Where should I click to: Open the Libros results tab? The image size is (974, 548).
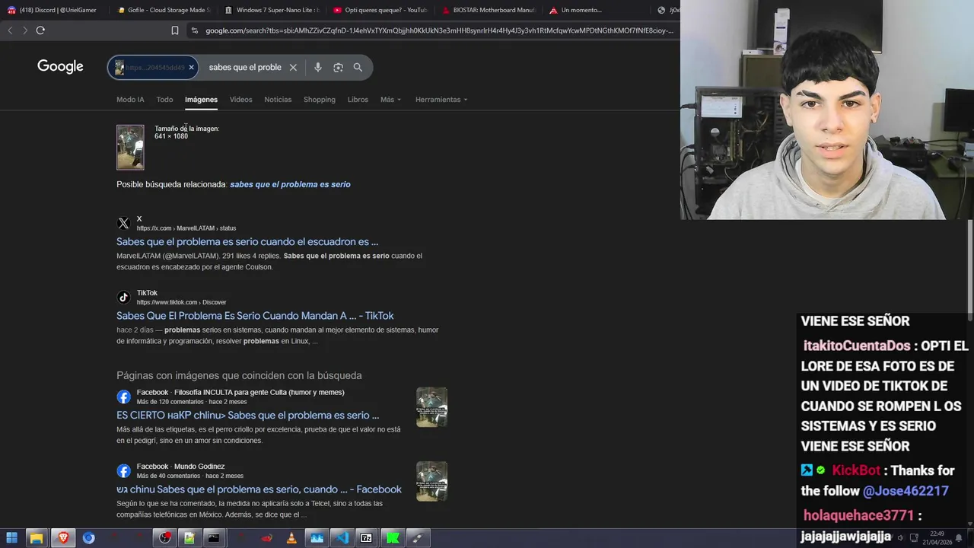(358, 100)
